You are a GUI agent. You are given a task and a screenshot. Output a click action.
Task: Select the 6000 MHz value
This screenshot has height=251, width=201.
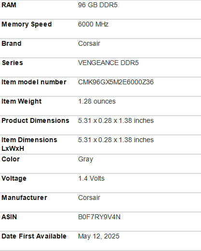(93, 24)
